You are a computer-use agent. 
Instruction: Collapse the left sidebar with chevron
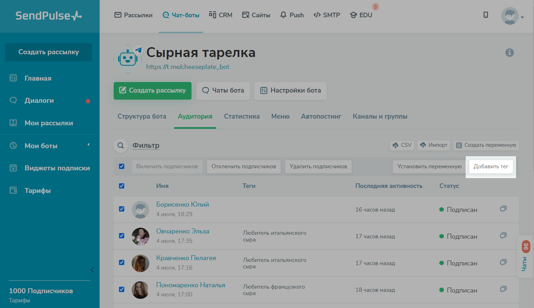coord(92,270)
